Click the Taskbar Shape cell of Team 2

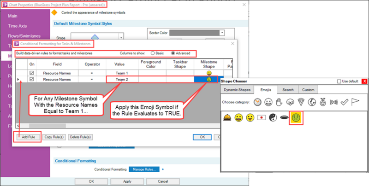180,79
